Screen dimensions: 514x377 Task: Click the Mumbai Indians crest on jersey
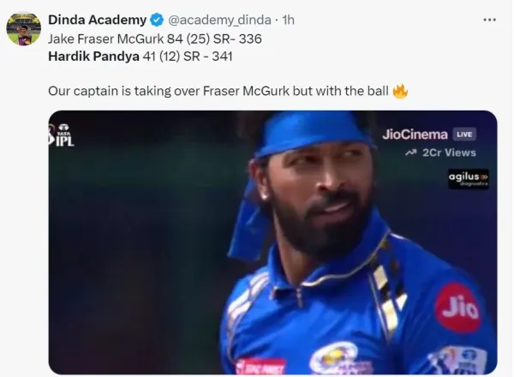pyautogui.click(x=334, y=357)
